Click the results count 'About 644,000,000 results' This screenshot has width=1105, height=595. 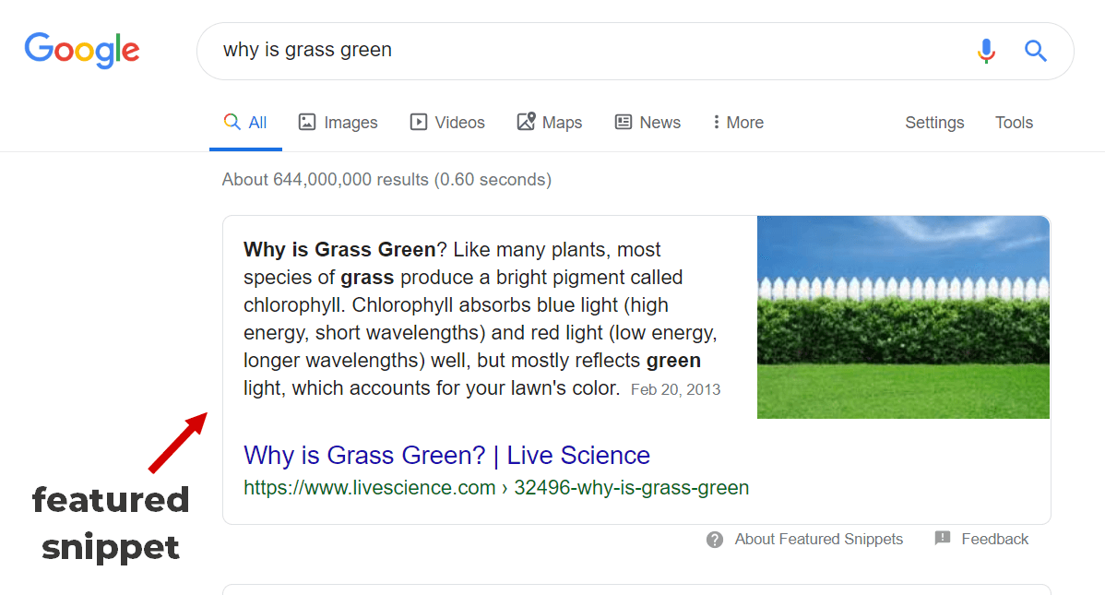click(325, 180)
